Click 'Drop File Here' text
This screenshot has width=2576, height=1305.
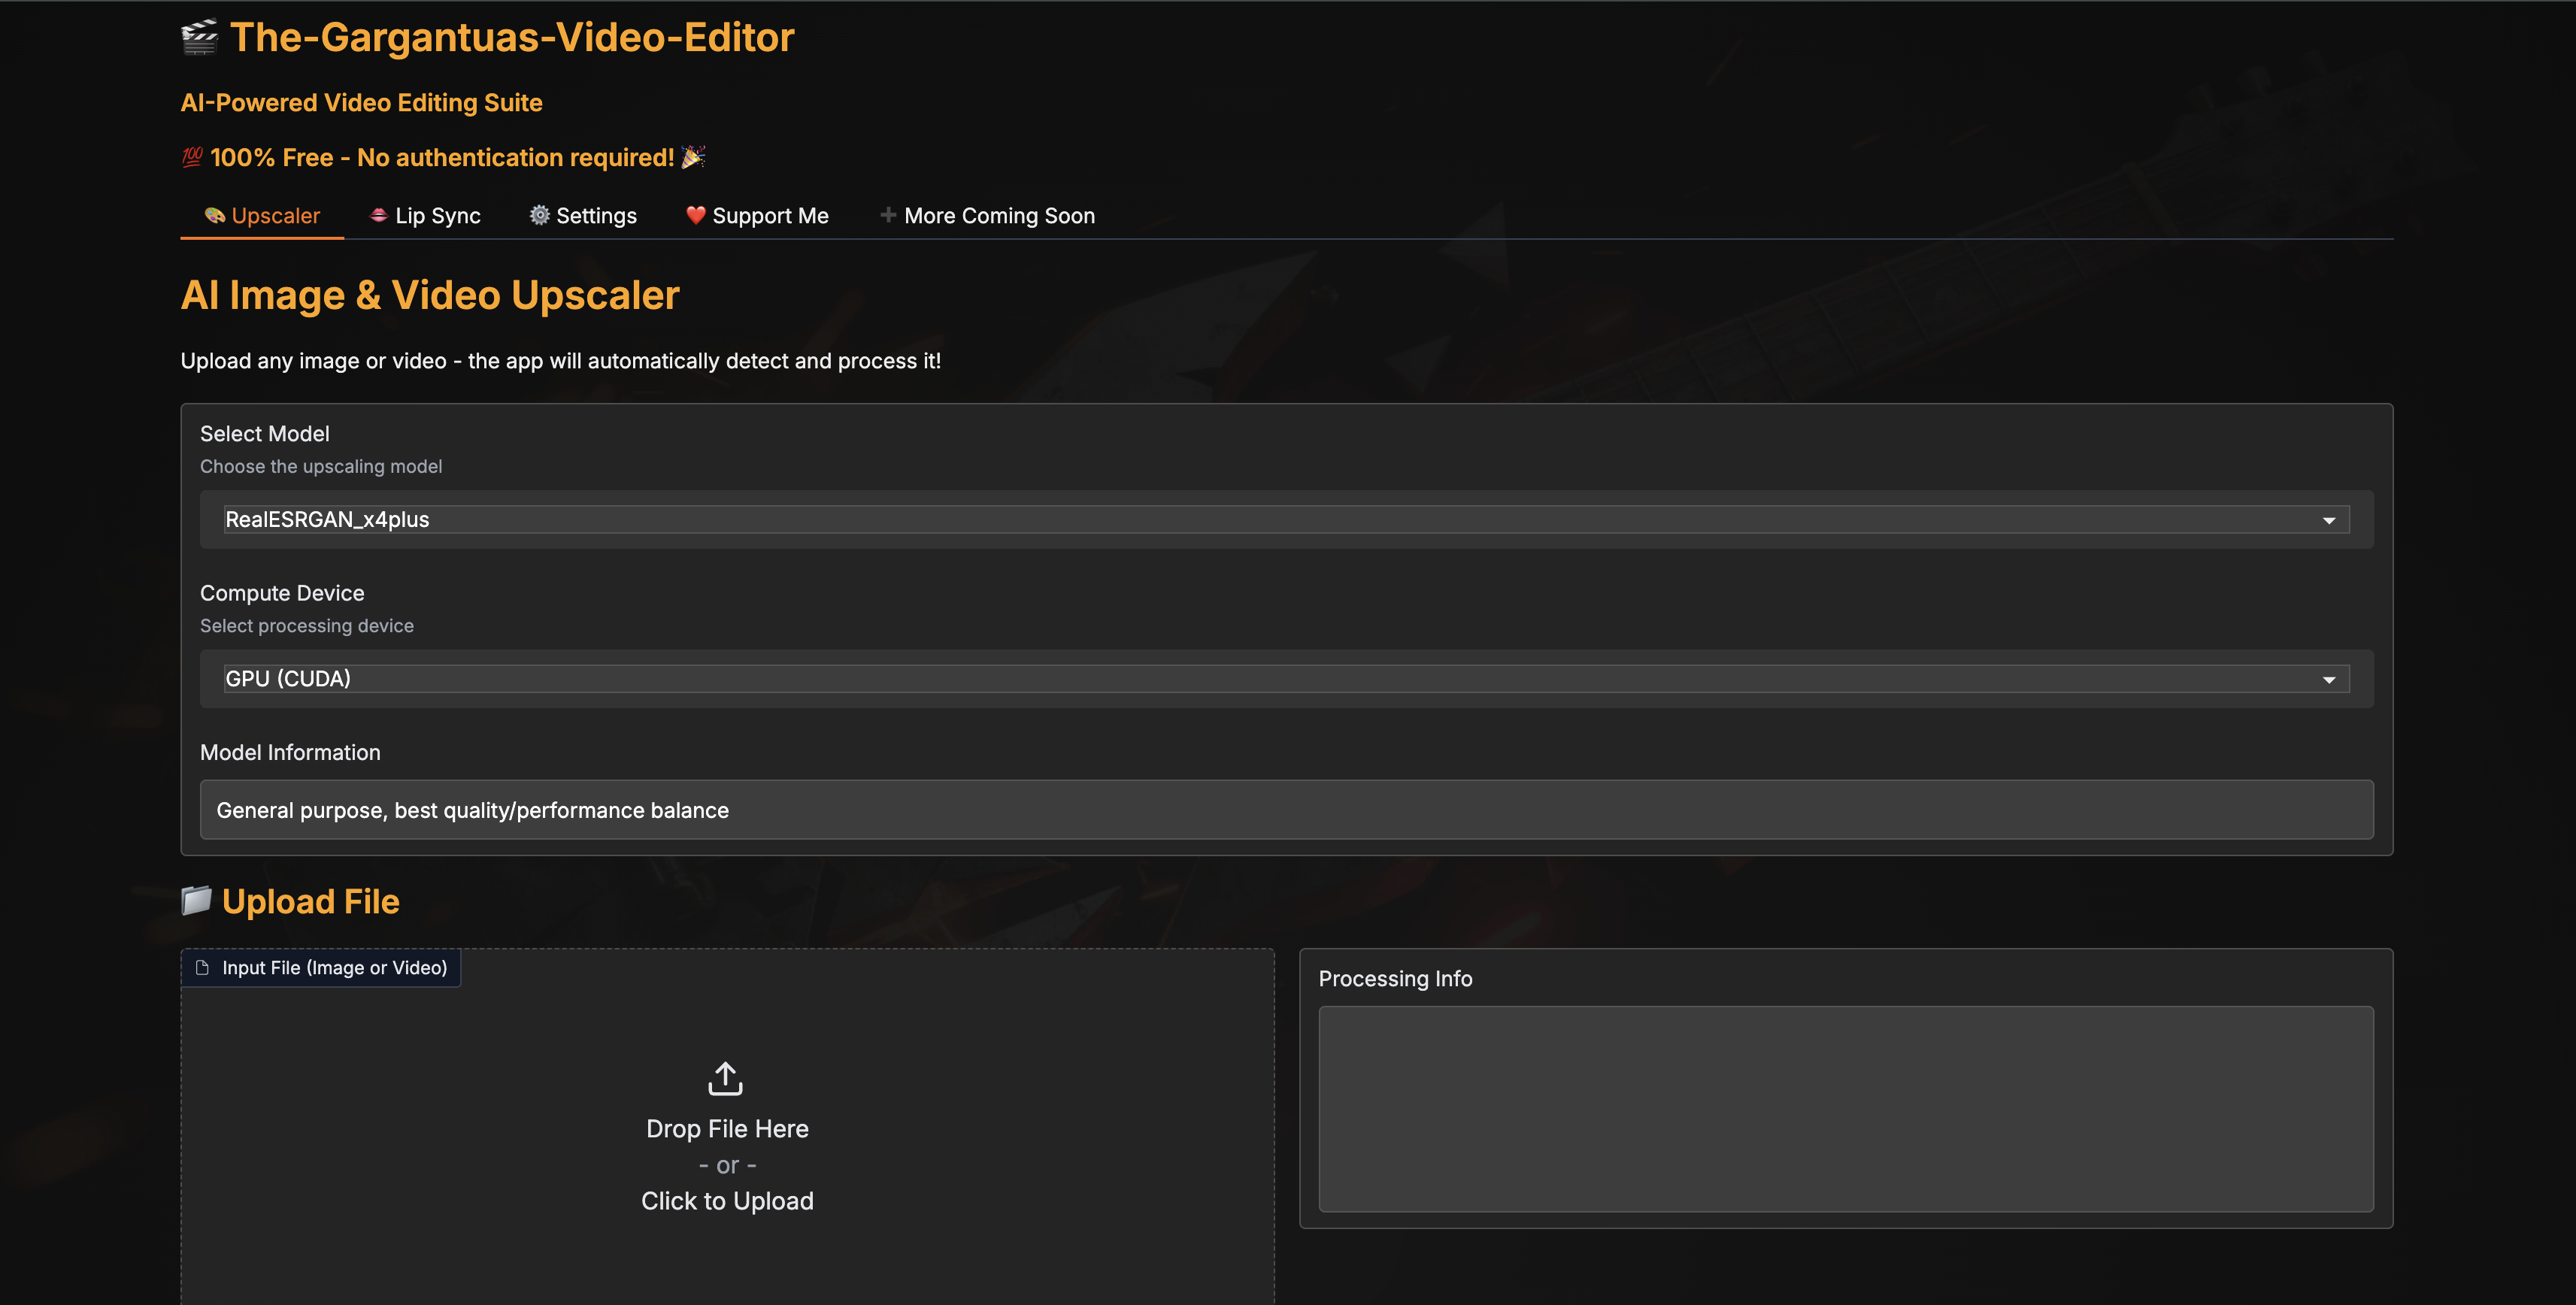(727, 1129)
